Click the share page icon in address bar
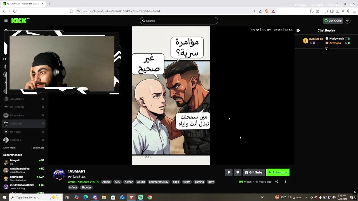The height and width of the screenshot is (201, 358). [260, 11]
